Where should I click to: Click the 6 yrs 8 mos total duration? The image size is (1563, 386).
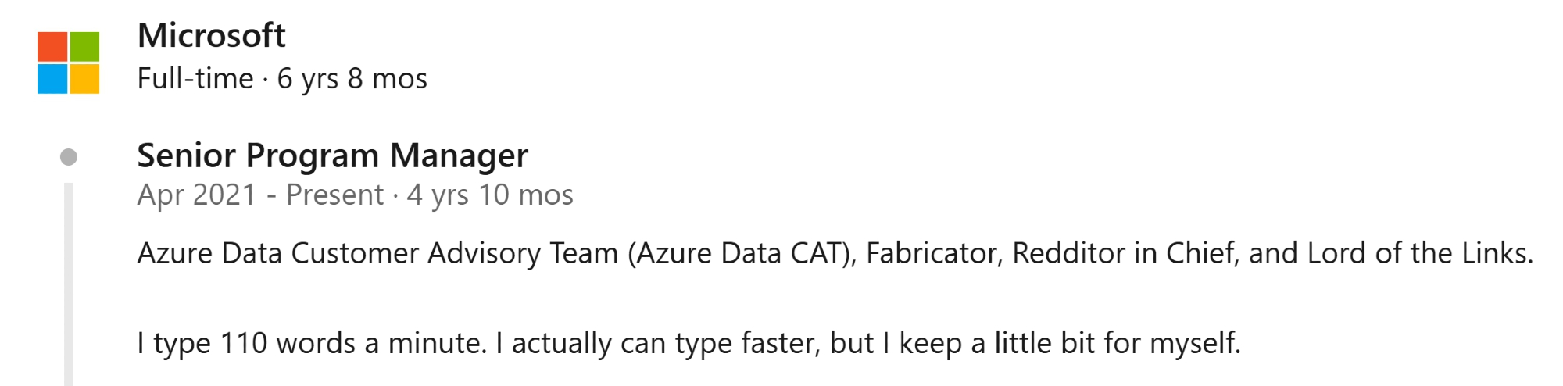click(x=352, y=79)
